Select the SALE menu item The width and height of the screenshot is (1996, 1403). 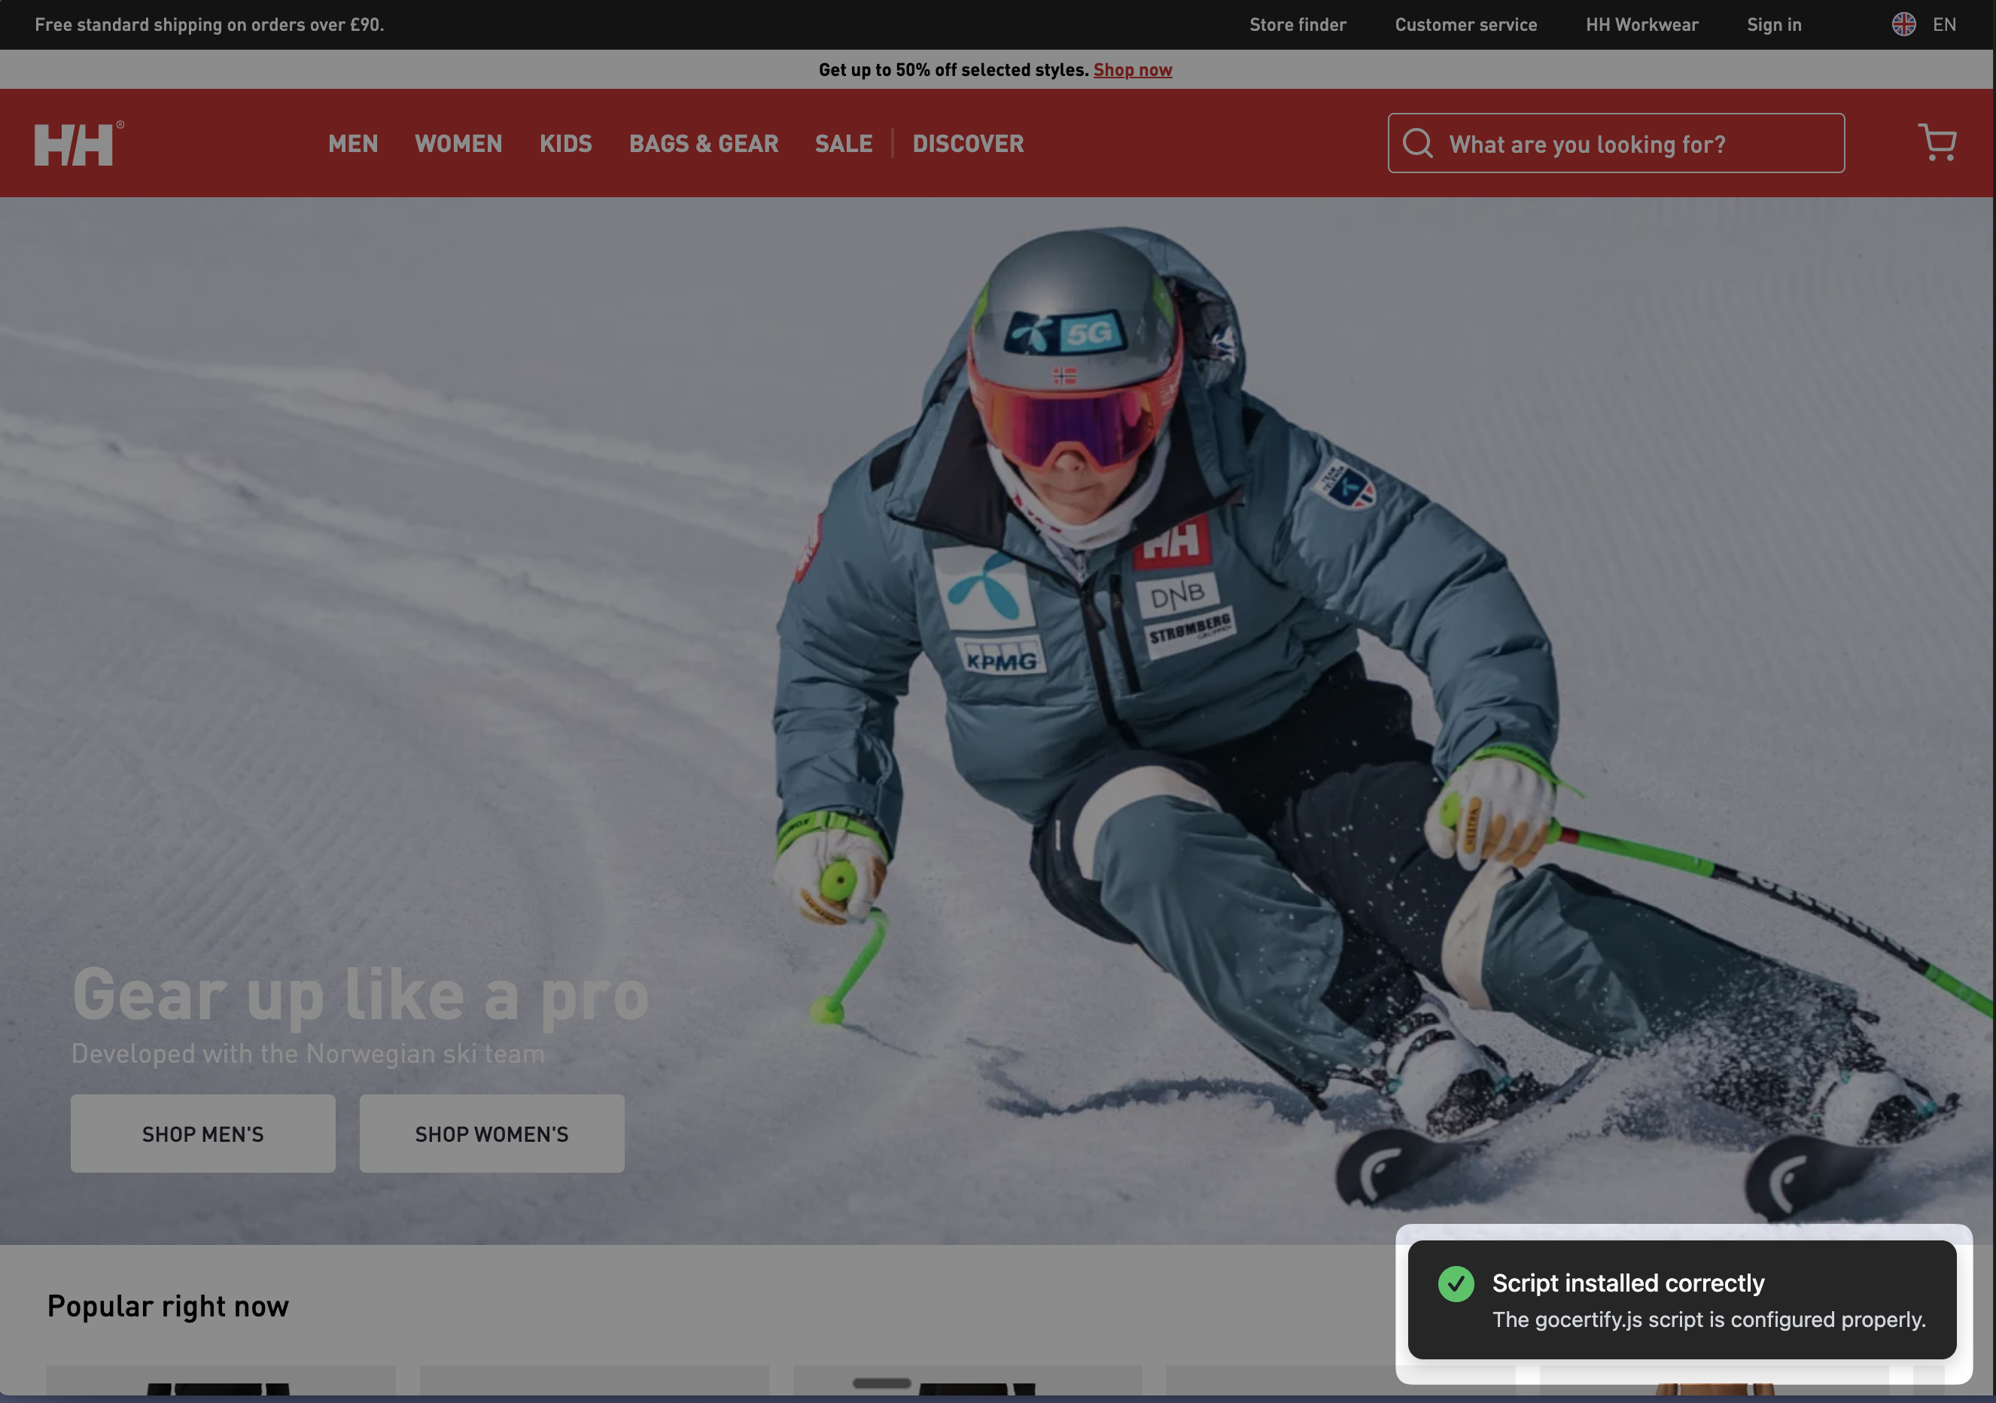tap(843, 144)
